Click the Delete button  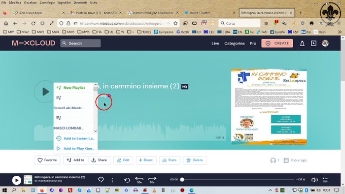[195, 160]
